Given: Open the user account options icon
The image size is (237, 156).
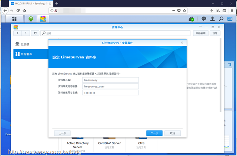Looking at the screenshot, I should point(213,19).
